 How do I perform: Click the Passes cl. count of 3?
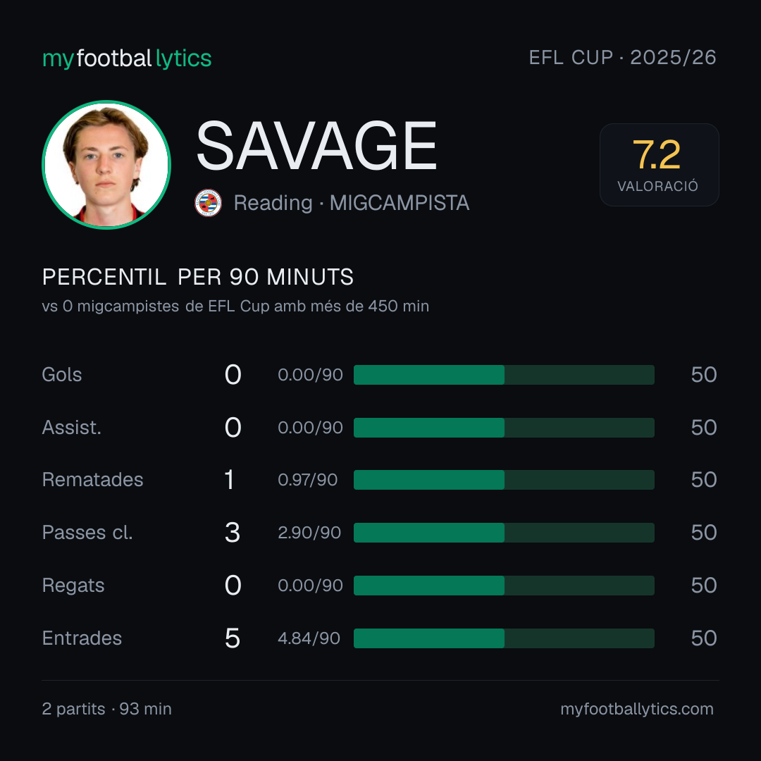233,533
